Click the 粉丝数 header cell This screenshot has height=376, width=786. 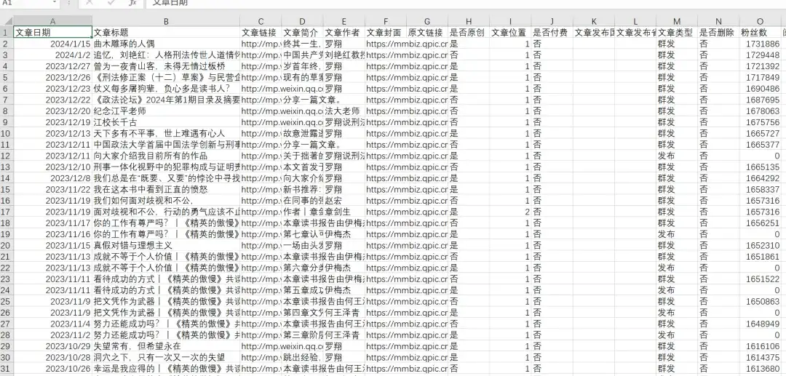[760, 33]
